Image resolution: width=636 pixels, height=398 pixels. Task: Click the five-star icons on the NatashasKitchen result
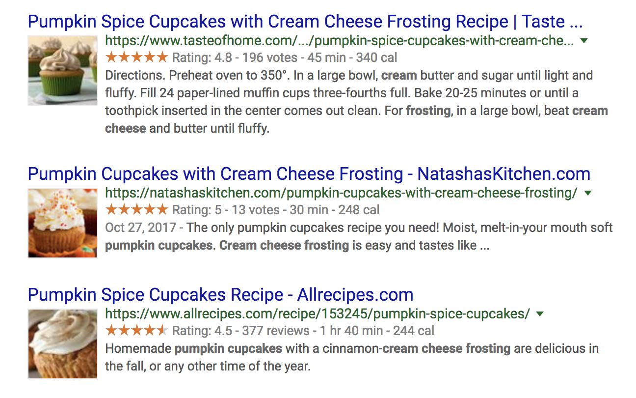(x=136, y=210)
